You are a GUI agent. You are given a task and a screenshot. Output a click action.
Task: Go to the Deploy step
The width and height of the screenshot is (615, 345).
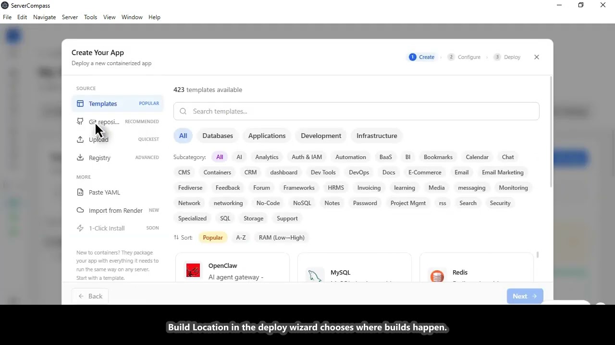(x=507, y=57)
